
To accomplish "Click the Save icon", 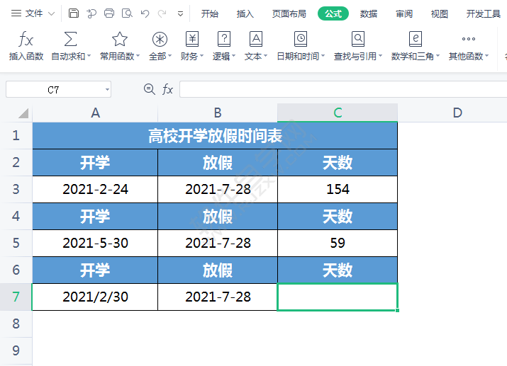I will (x=74, y=13).
